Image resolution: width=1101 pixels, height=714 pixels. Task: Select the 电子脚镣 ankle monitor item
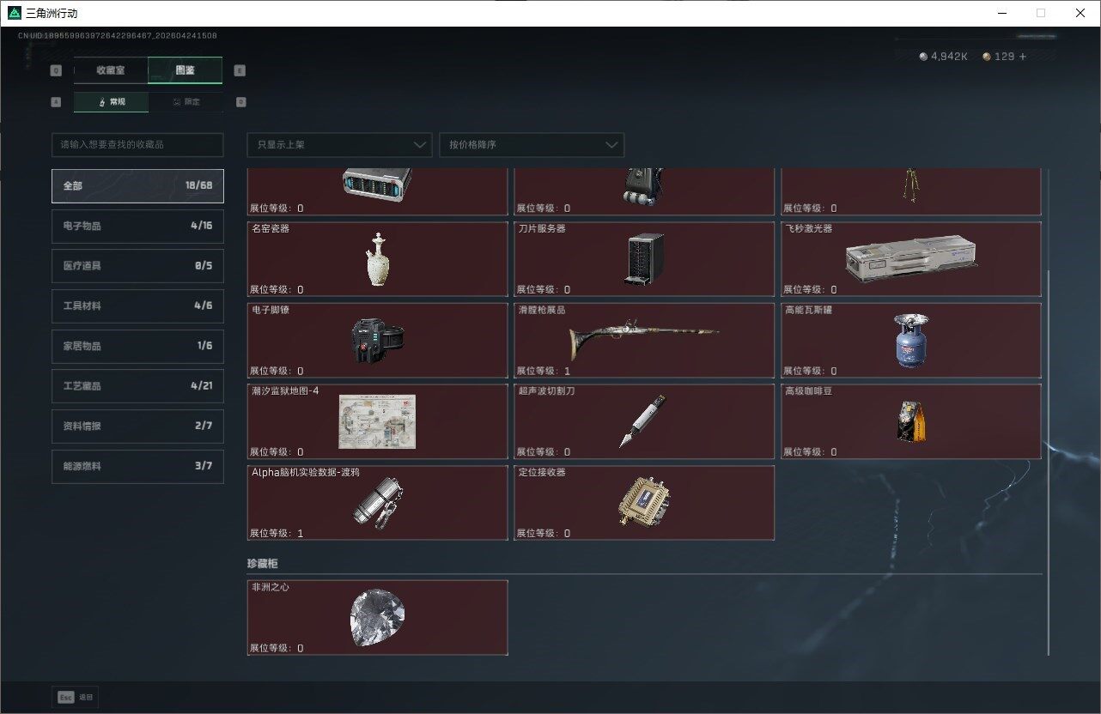pos(378,341)
